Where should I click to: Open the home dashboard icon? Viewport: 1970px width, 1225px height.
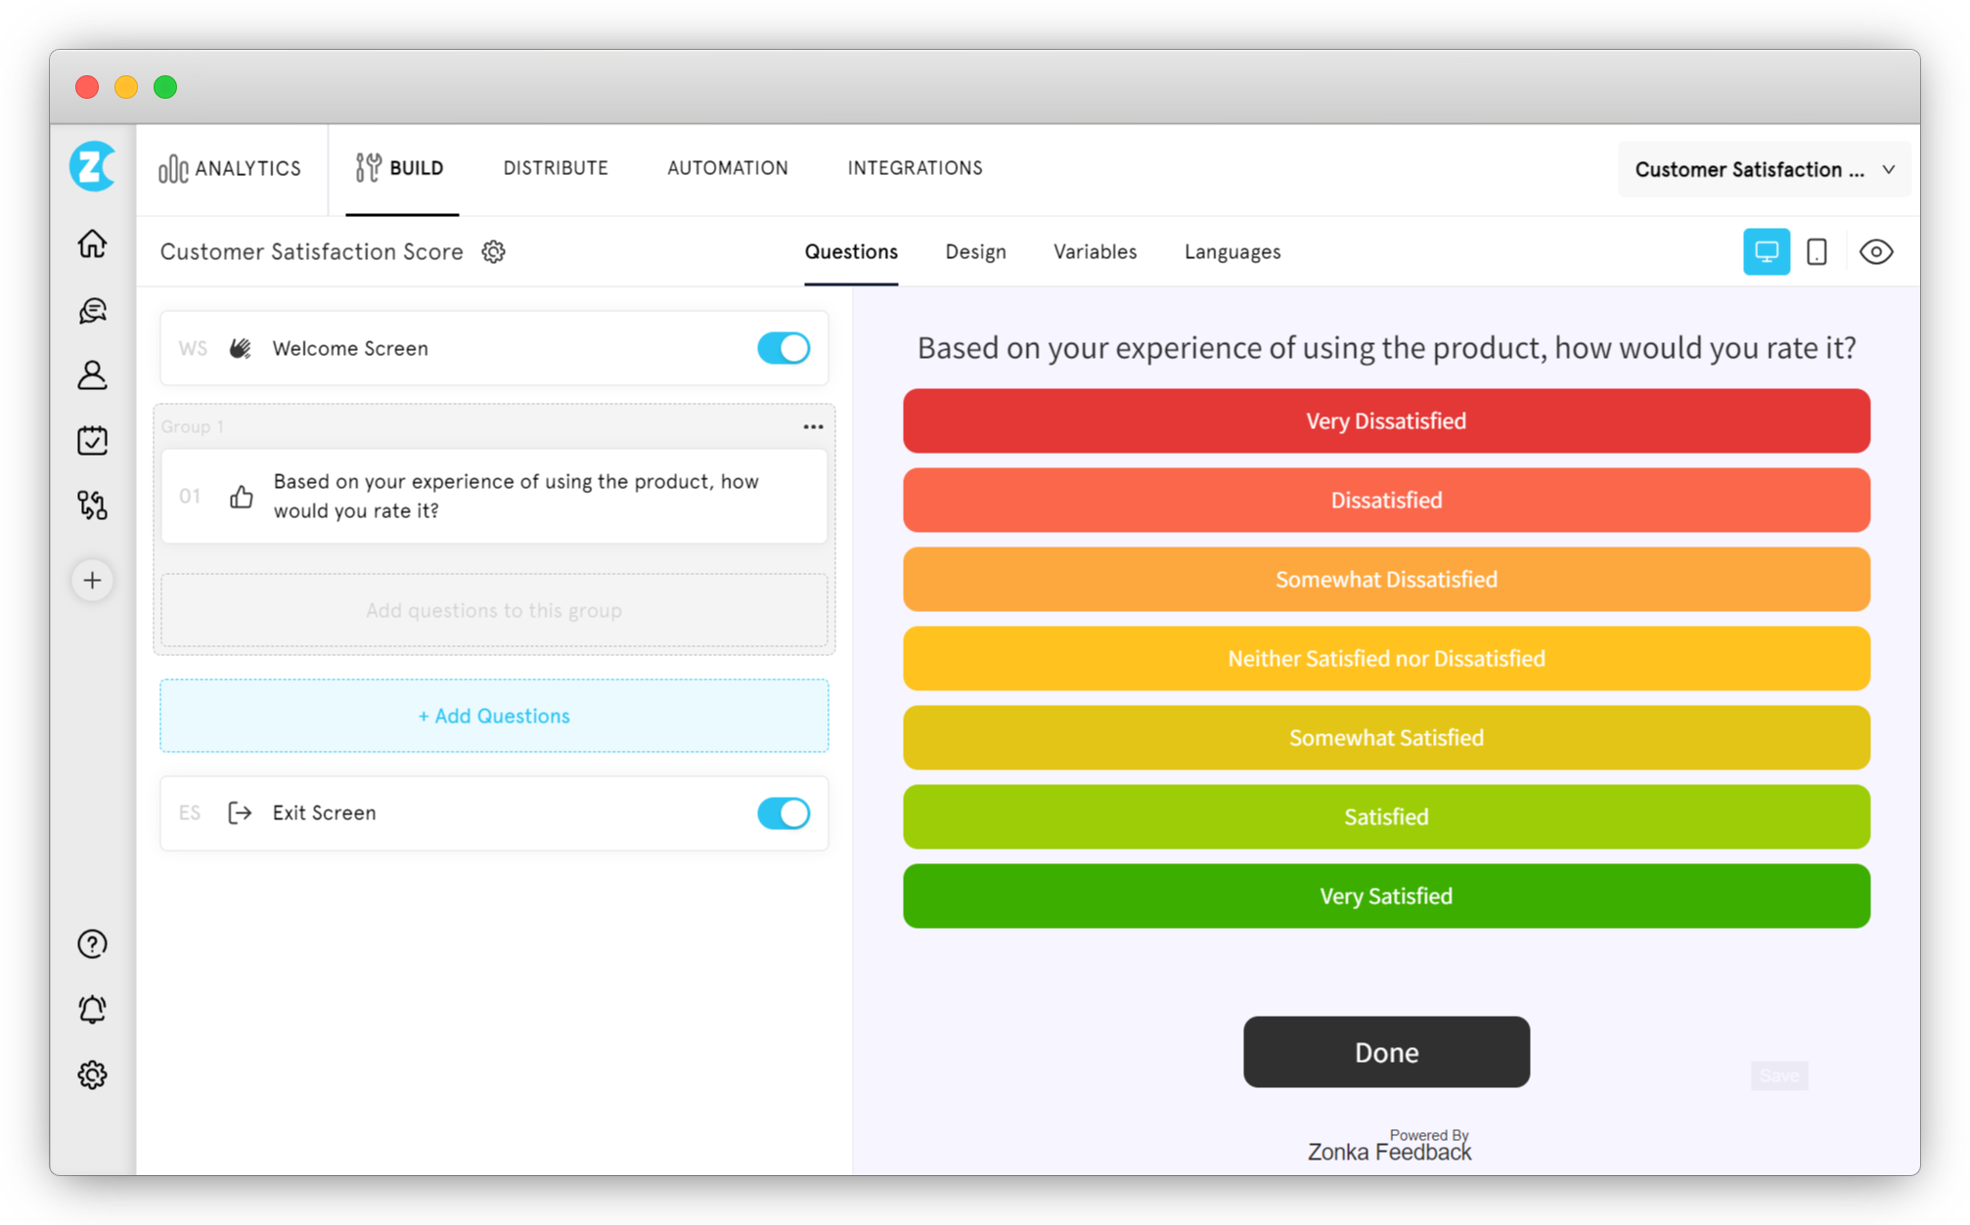pyautogui.click(x=92, y=244)
